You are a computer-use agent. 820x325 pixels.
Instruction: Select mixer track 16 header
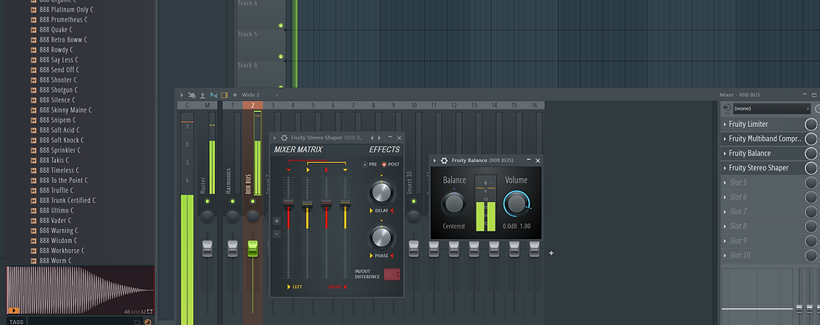click(x=535, y=105)
